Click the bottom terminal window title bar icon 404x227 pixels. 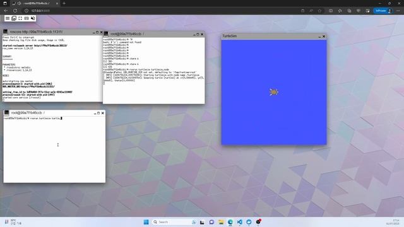(7, 113)
